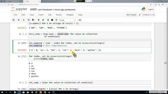Click into the loc_mapping code cell

pyautogui.click(x=89, y=44)
